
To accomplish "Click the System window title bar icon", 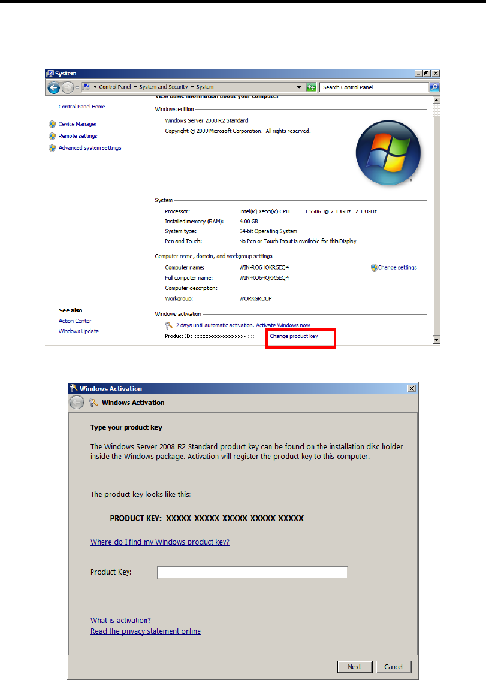I will [50, 73].
